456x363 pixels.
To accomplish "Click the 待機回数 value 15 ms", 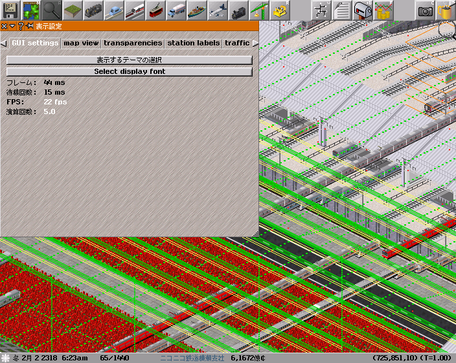I will tap(54, 92).
